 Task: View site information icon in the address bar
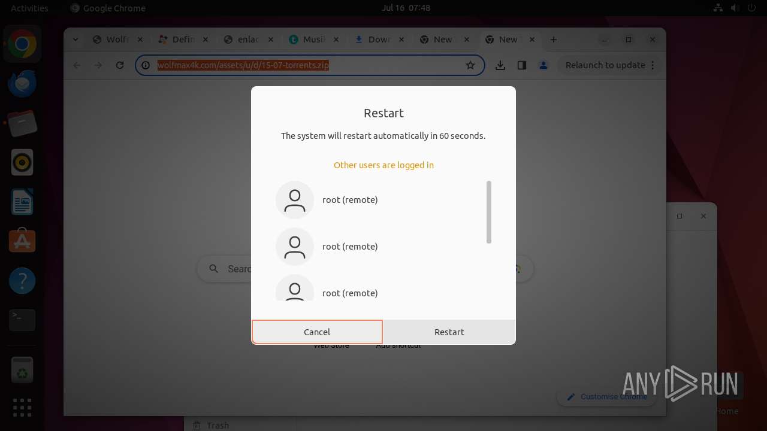coord(146,65)
